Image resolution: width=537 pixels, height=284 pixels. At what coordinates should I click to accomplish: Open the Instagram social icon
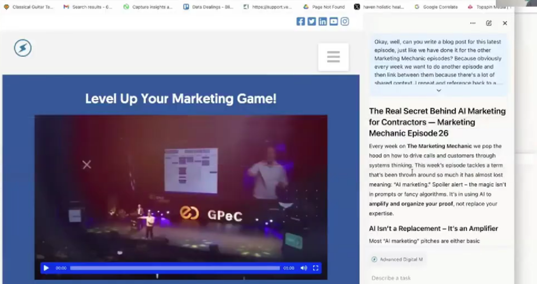345,22
